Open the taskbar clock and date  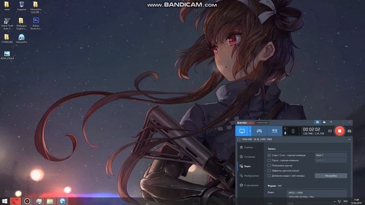coord(356,201)
